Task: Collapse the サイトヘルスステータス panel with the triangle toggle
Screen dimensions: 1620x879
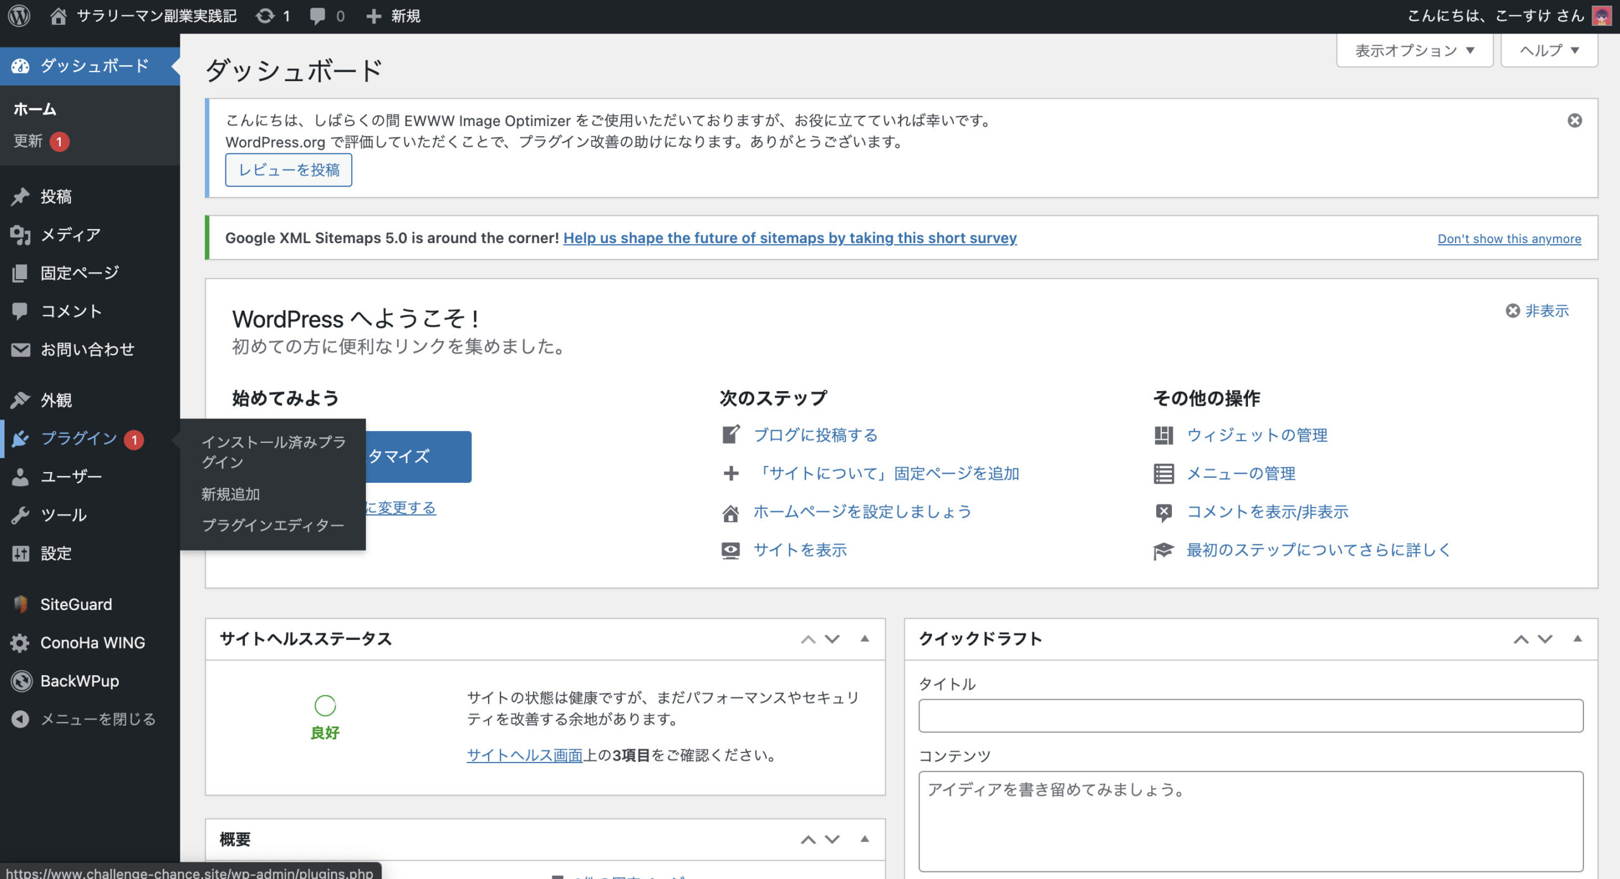Action: click(864, 639)
